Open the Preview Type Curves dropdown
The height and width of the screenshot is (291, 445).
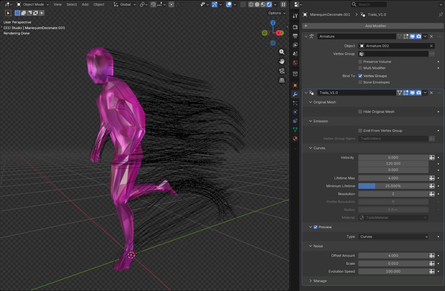coord(394,237)
